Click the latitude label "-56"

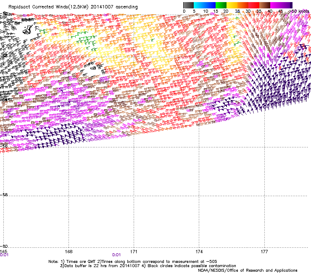pyautogui.click(x=4, y=146)
